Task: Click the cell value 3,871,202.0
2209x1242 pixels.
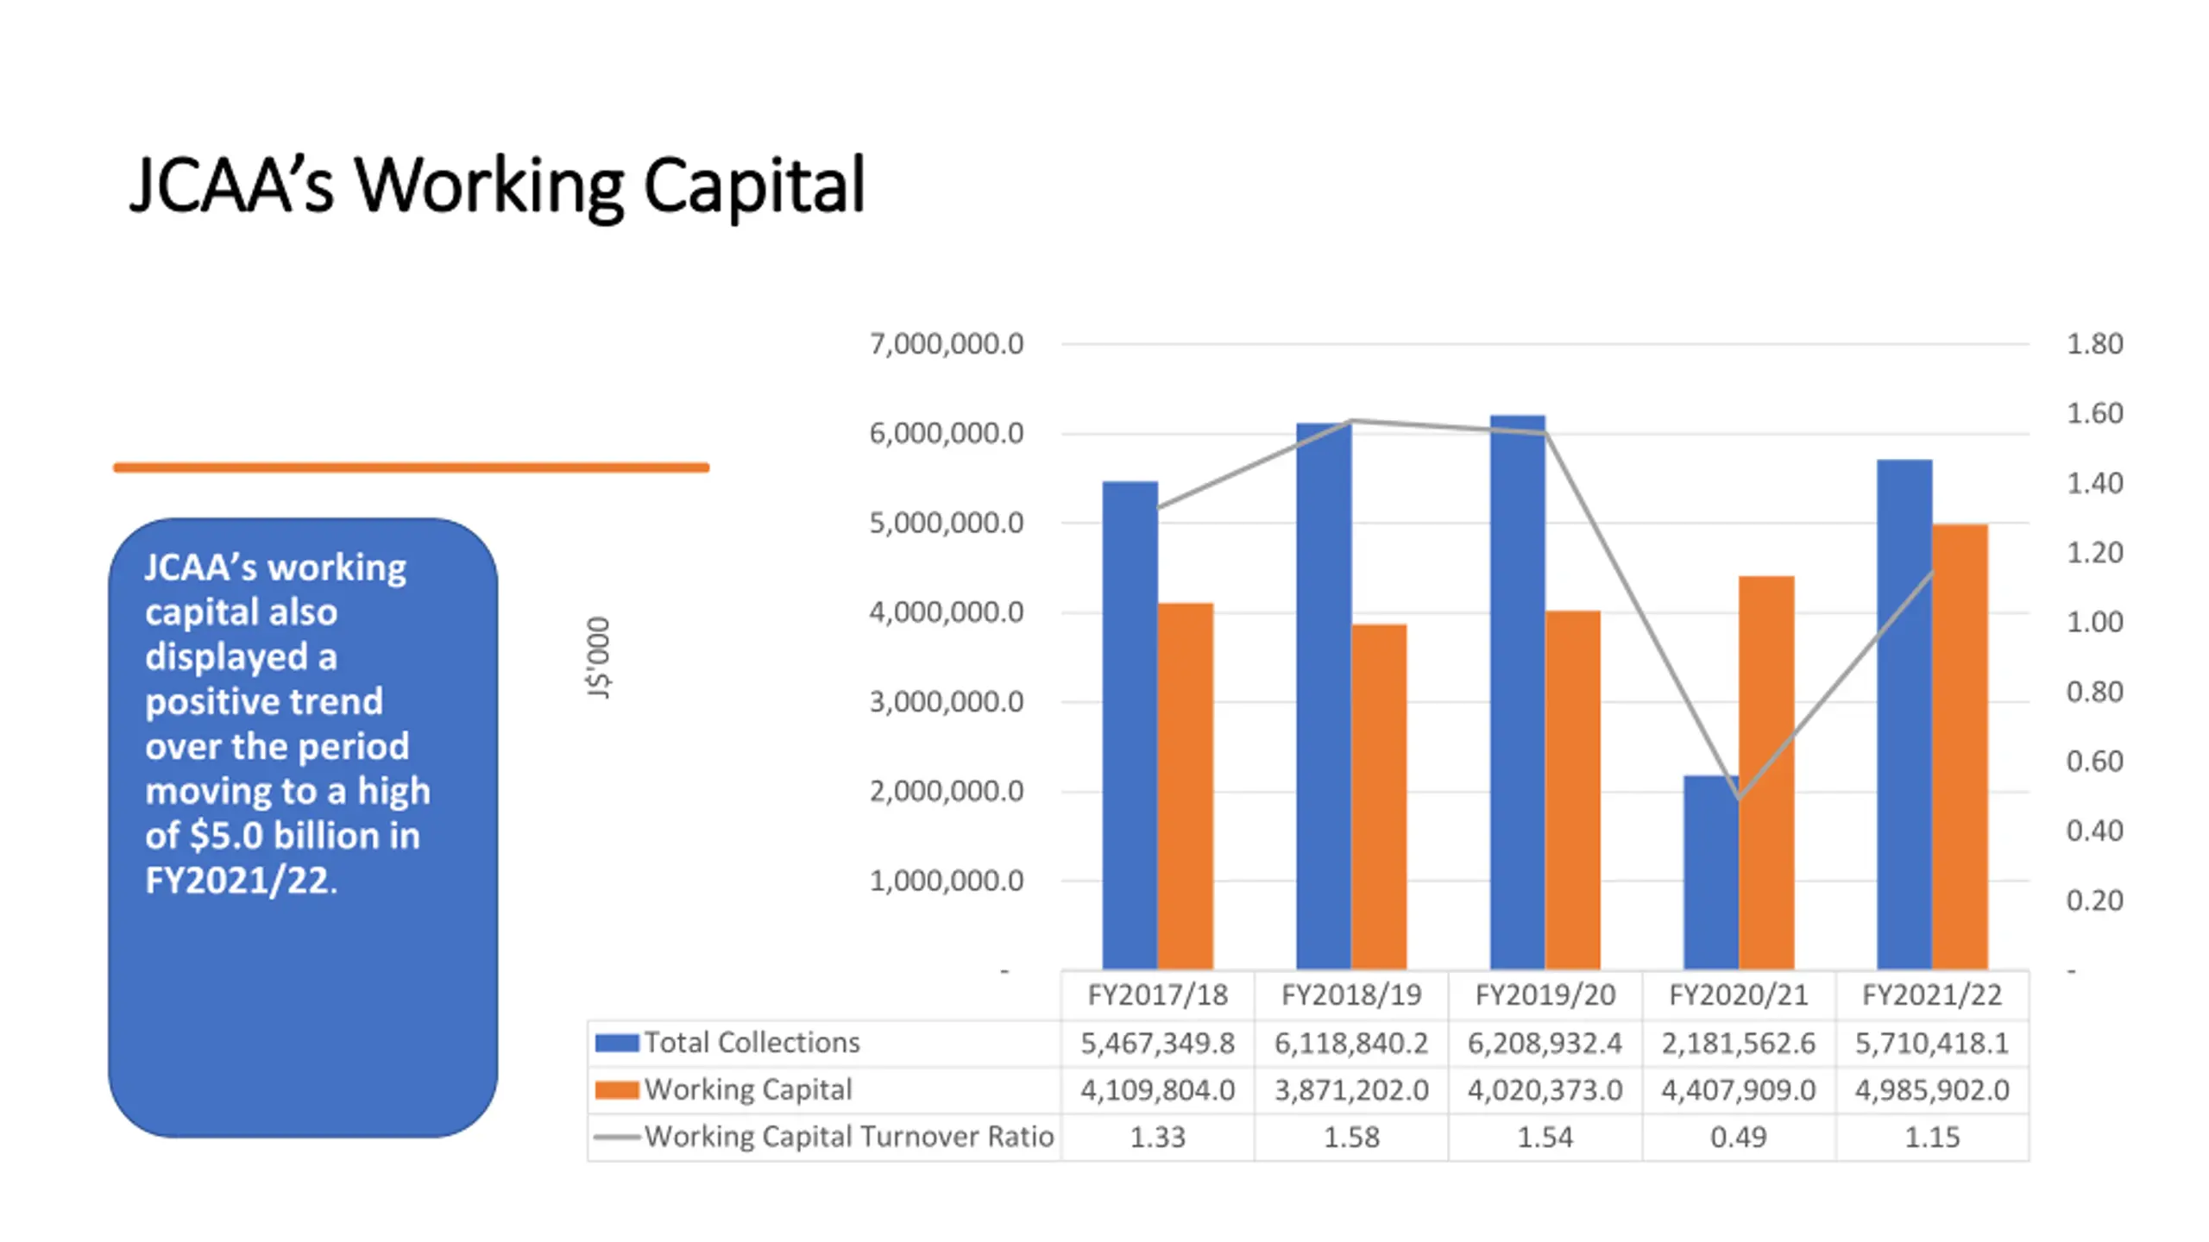Action: (1351, 1090)
